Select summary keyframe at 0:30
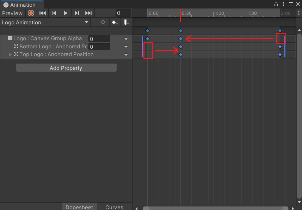The width and height of the screenshot is (302, 210). click(180, 31)
